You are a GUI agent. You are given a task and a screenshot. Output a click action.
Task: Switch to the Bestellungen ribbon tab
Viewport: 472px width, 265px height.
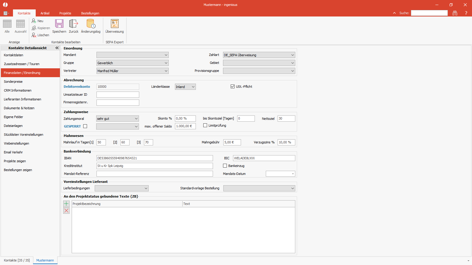(x=90, y=13)
